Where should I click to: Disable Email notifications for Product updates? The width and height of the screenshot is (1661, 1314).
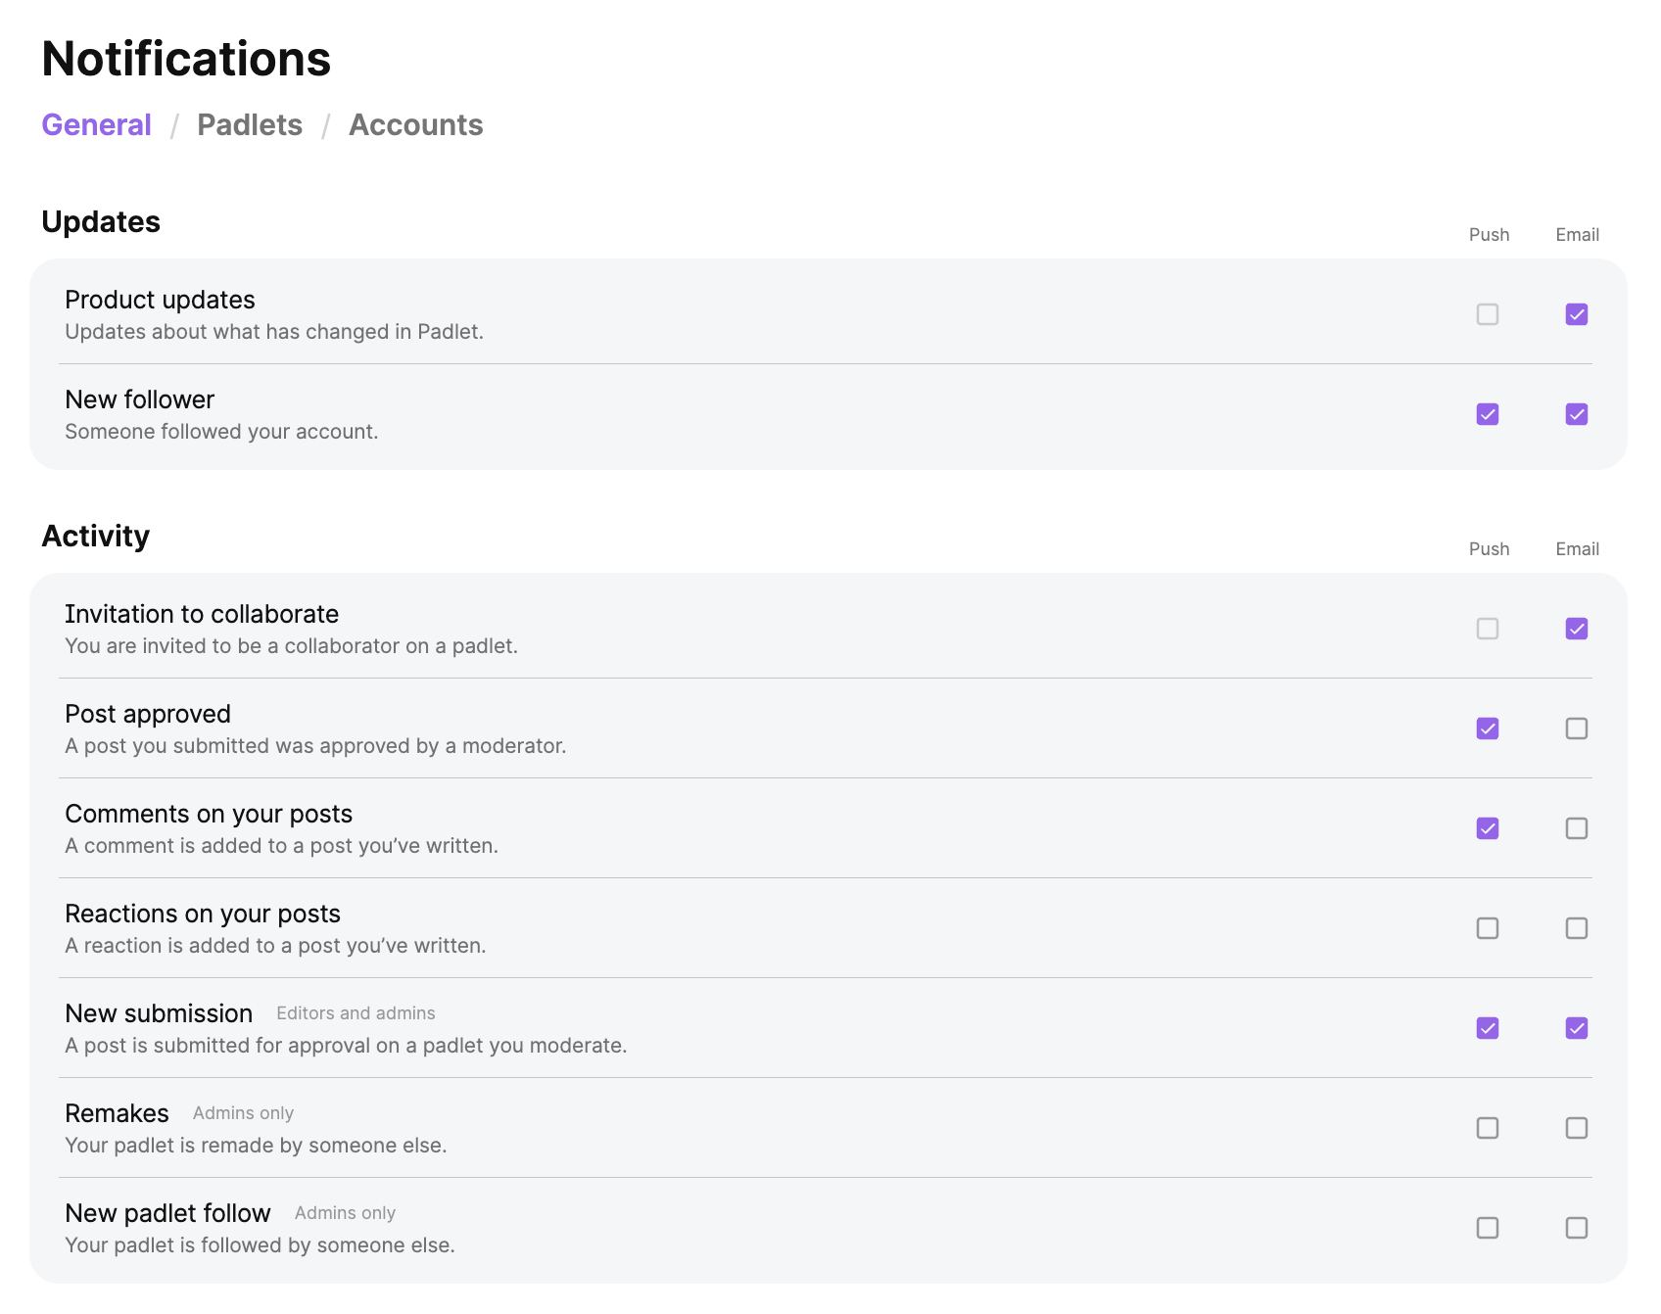(x=1577, y=314)
